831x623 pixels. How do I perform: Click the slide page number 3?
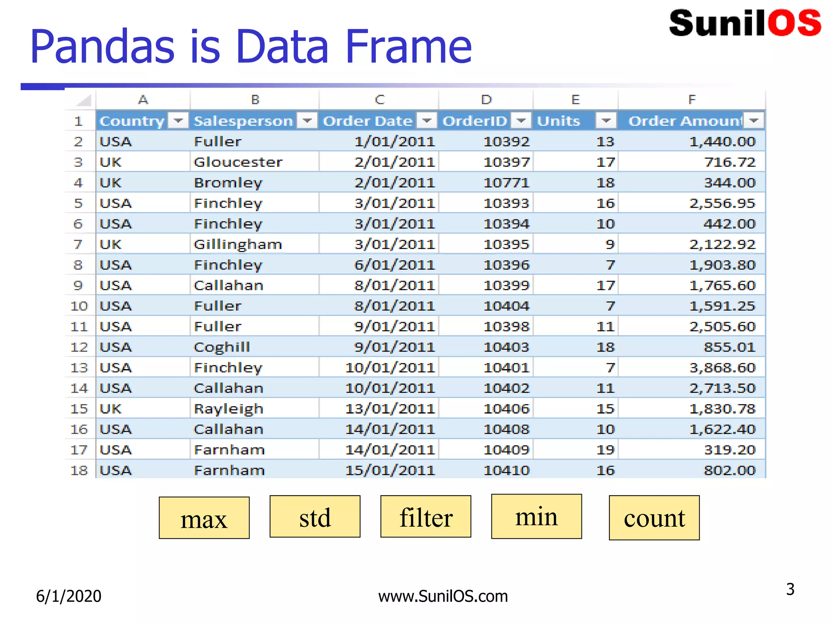coord(790,589)
